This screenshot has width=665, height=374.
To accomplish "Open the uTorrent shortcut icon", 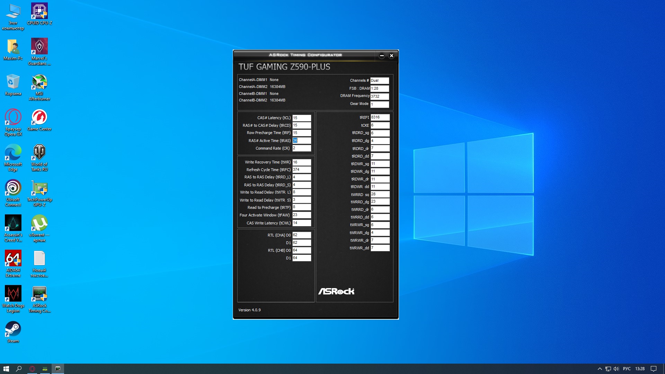I will pyautogui.click(x=39, y=224).
